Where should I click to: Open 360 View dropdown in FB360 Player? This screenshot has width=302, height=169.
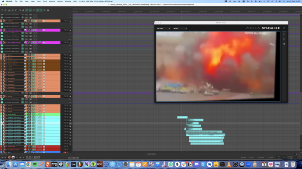click(163, 28)
